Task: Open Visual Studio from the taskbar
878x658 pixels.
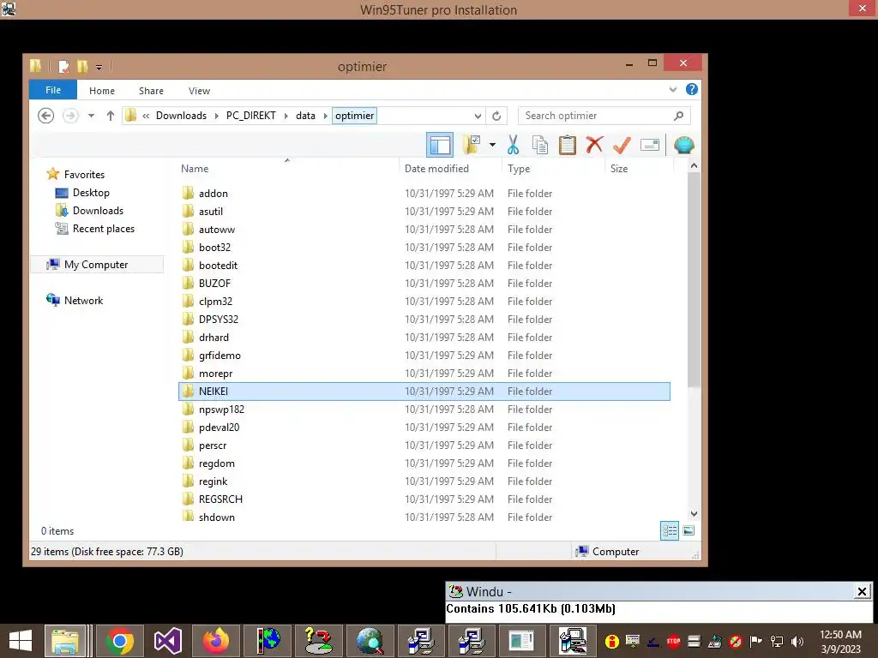Action: click(167, 641)
